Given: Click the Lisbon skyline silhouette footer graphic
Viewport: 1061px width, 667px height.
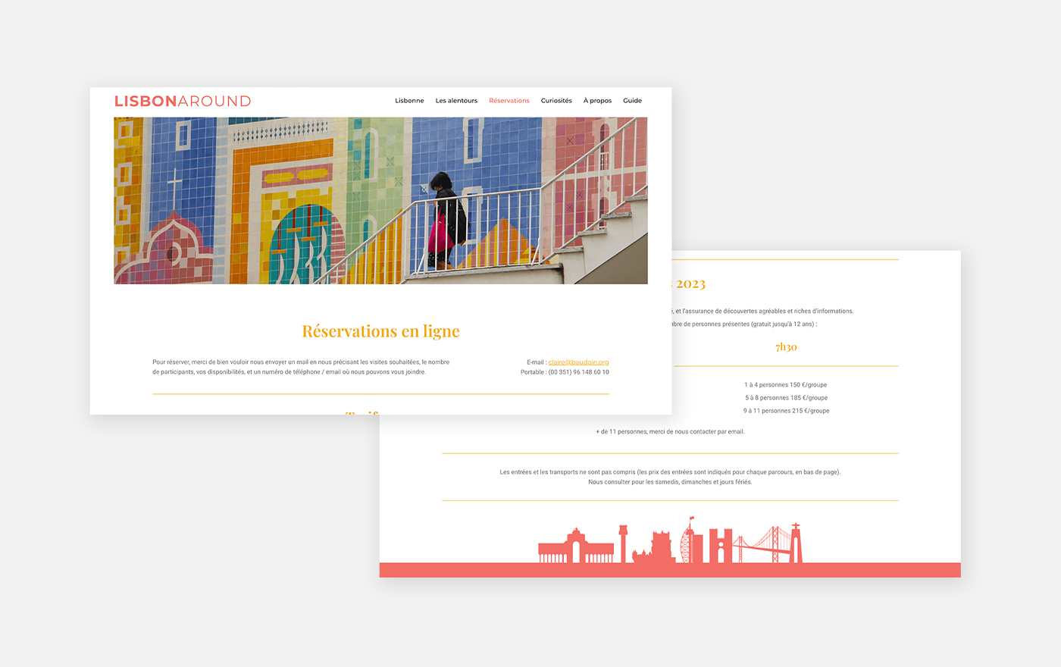Looking at the screenshot, I should click(x=670, y=540).
